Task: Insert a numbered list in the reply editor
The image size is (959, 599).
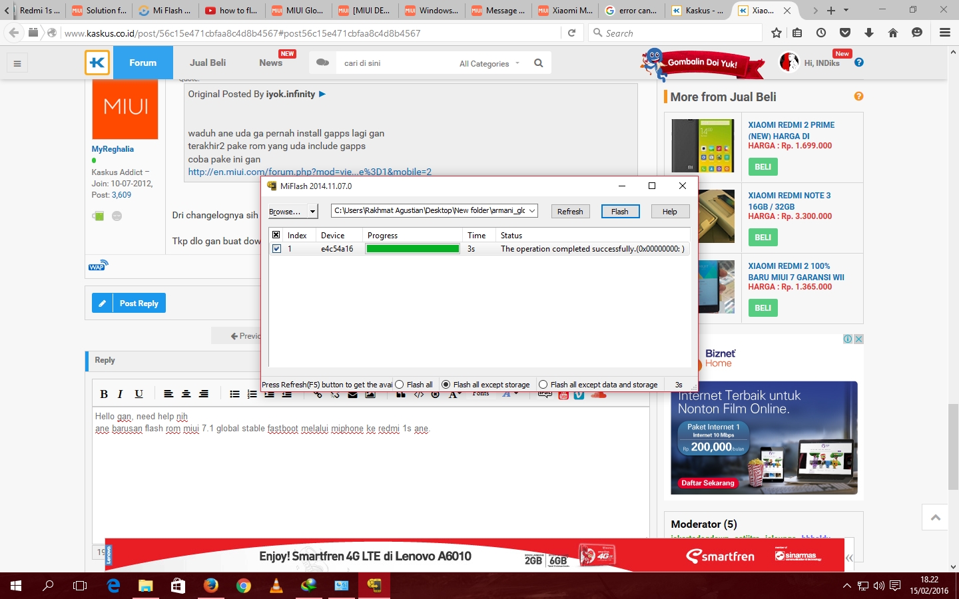Action: [x=252, y=394]
